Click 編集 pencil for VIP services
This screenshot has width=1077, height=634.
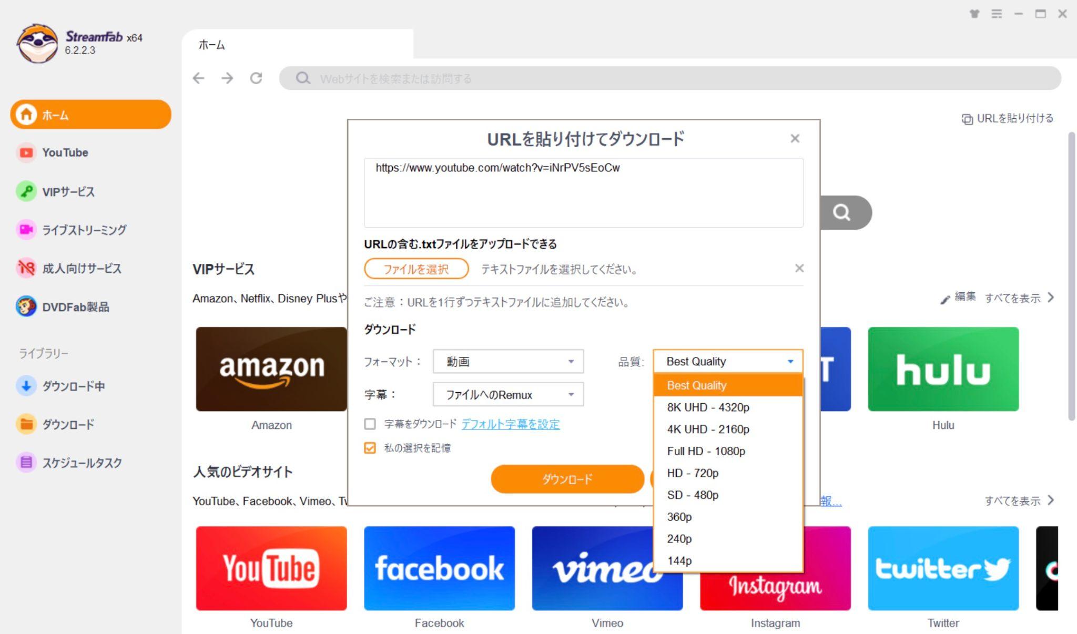tap(958, 298)
